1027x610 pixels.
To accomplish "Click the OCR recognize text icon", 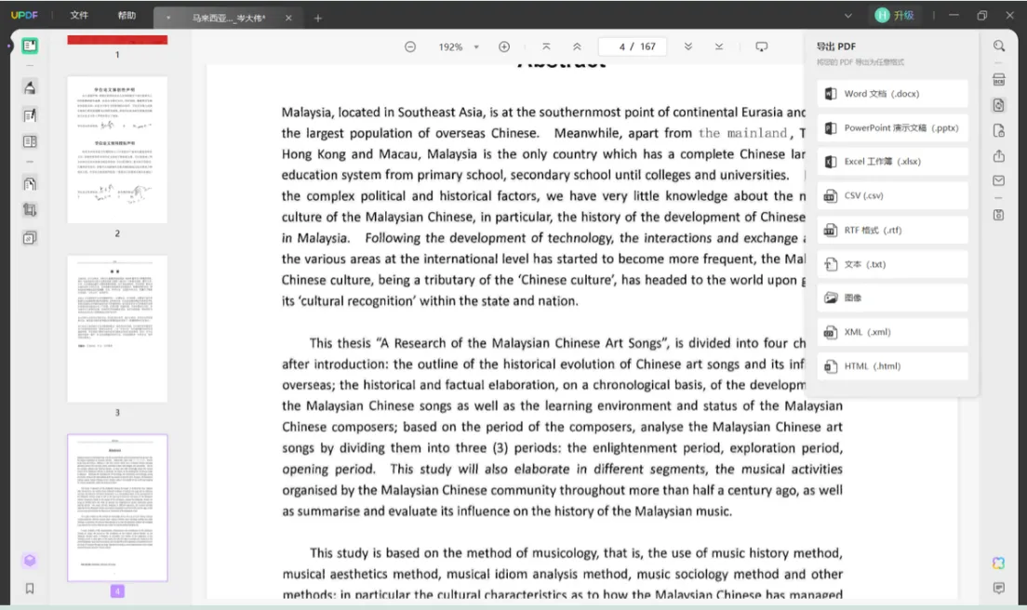I will [x=998, y=79].
